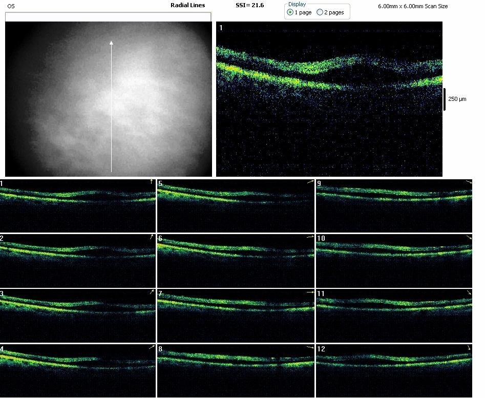The width and height of the screenshot is (485, 398).
Task: Select radial scan thumbnail number 6
Action: (x=236, y=260)
